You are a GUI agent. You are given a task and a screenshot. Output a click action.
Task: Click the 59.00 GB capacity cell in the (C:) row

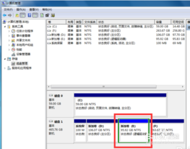coord(162,27)
